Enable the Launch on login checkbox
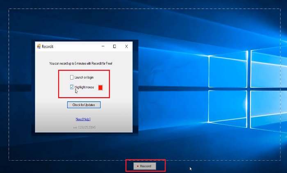 click(x=72, y=77)
